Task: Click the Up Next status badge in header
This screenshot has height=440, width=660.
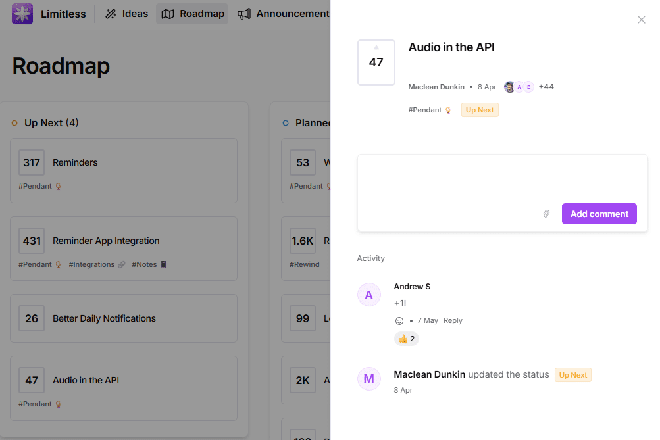Action: coord(480,110)
